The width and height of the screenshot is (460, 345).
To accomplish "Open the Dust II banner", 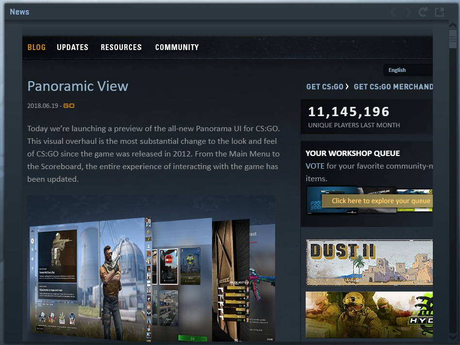I will [369, 262].
